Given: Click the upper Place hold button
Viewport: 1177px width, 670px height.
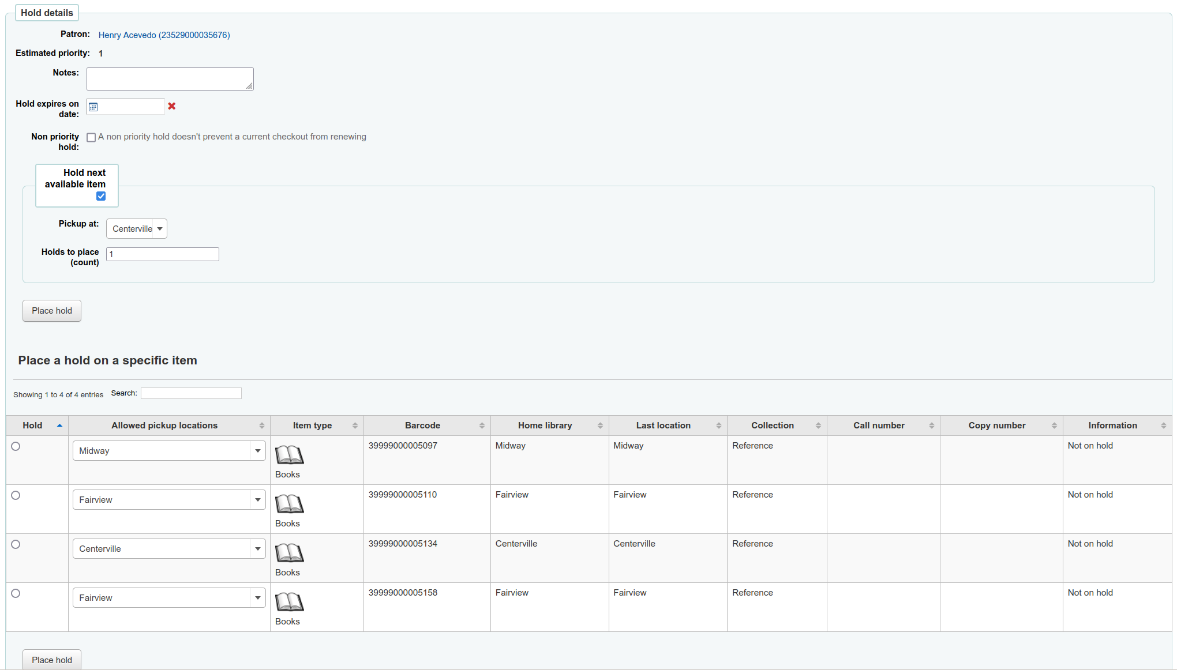Looking at the screenshot, I should [x=52, y=311].
